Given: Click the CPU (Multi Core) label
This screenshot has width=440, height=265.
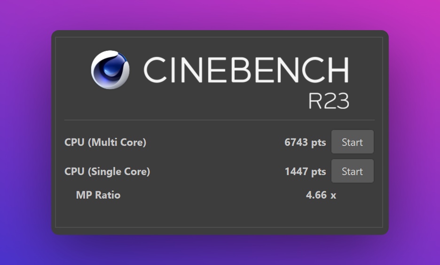Looking at the screenshot, I should click(x=105, y=142).
